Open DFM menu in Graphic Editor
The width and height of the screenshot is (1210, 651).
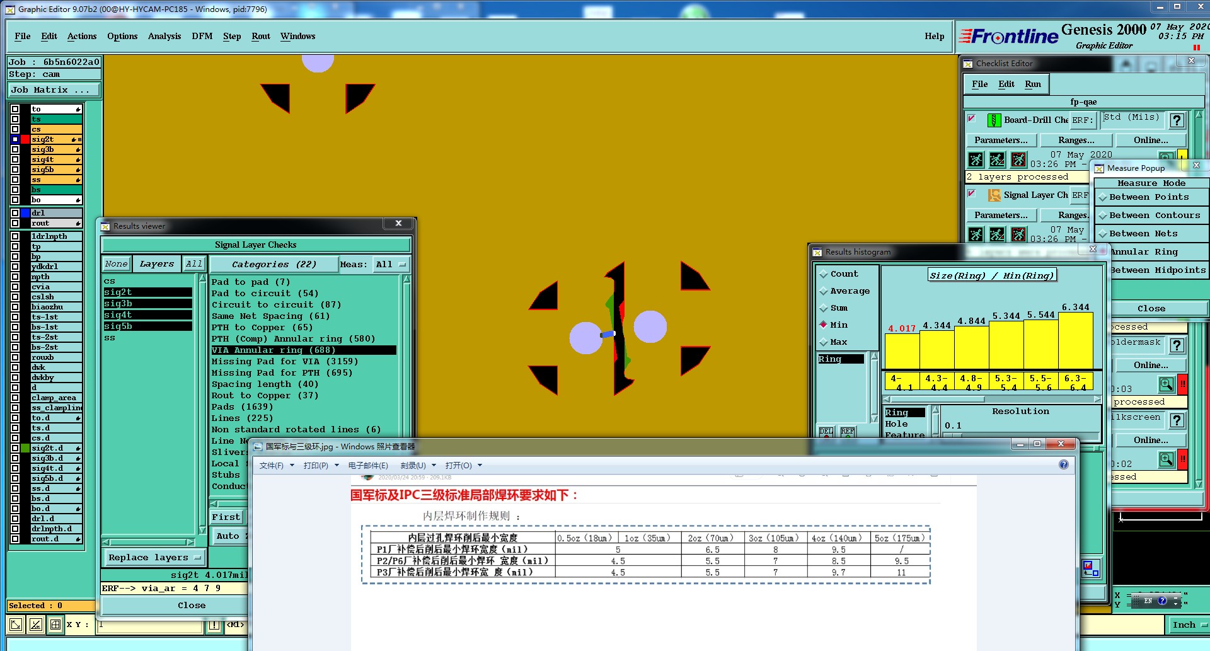[x=202, y=36]
